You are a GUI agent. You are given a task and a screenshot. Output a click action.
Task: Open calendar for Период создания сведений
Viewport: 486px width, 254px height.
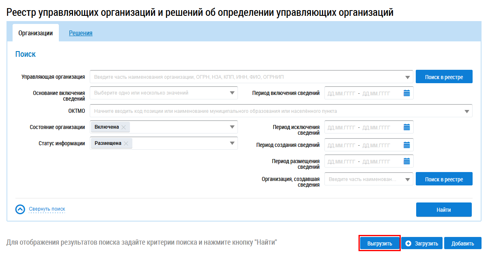click(407, 145)
